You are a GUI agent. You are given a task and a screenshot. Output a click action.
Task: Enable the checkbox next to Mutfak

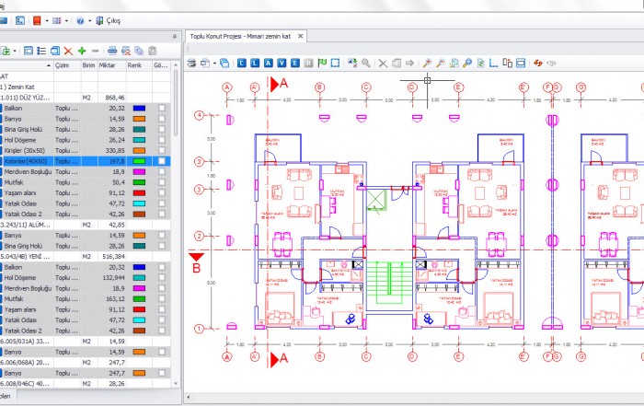click(x=162, y=182)
